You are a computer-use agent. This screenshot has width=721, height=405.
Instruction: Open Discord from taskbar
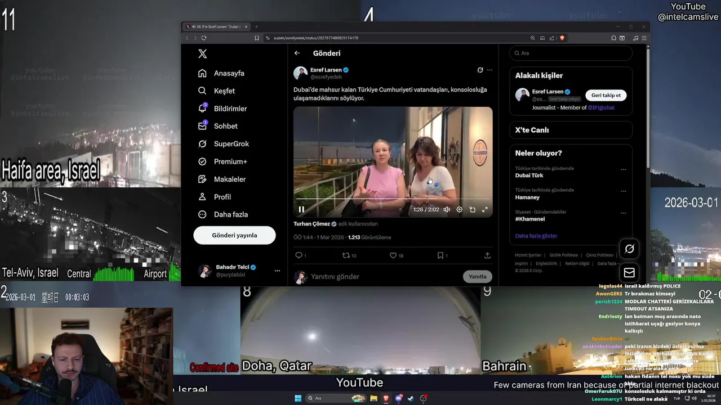(x=399, y=398)
